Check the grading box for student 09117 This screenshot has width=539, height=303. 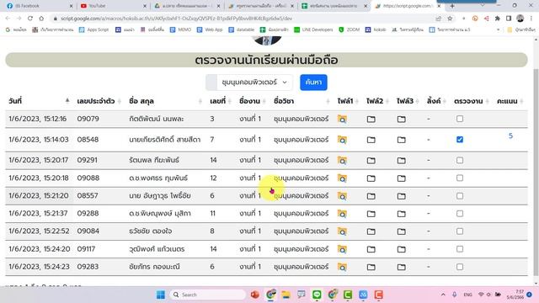coord(460,249)
